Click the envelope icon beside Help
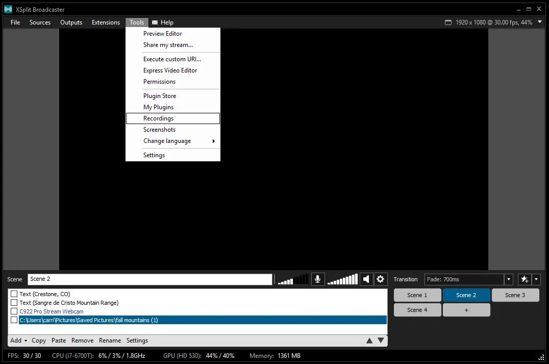Image resolution: width=549 pixels, height=364 pixels. pyautogui.click(x=155, y=22)
